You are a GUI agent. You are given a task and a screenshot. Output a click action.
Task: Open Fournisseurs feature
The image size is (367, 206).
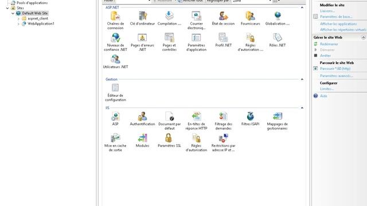point(250,18)
